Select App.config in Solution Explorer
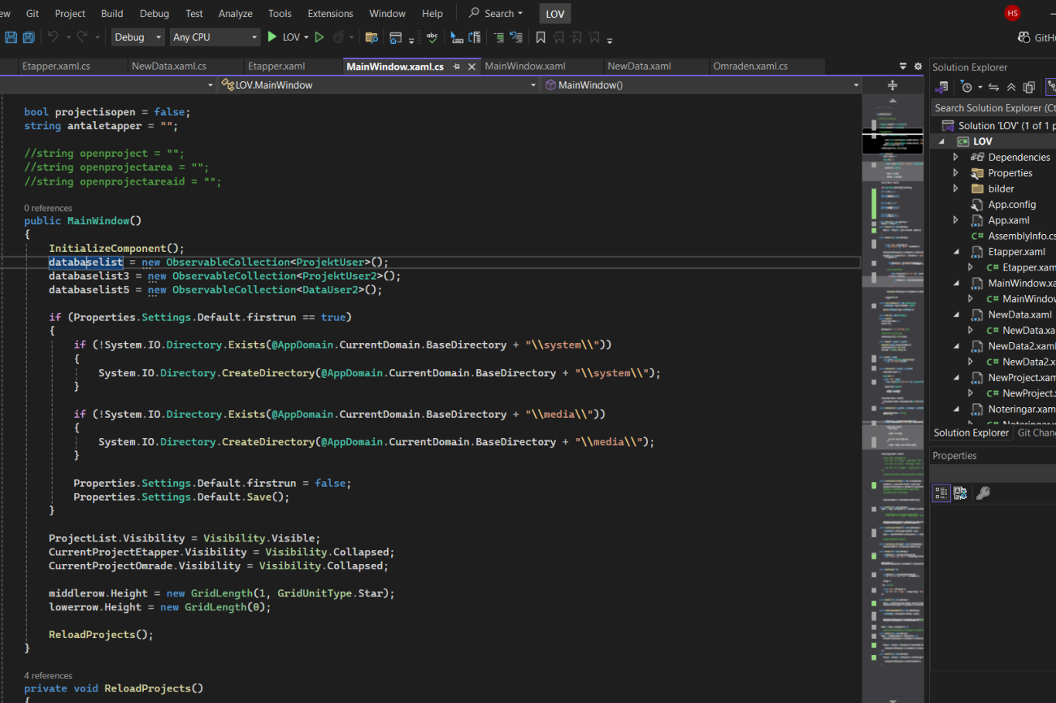This screenshot has width=1056, height=703. 1011,205
